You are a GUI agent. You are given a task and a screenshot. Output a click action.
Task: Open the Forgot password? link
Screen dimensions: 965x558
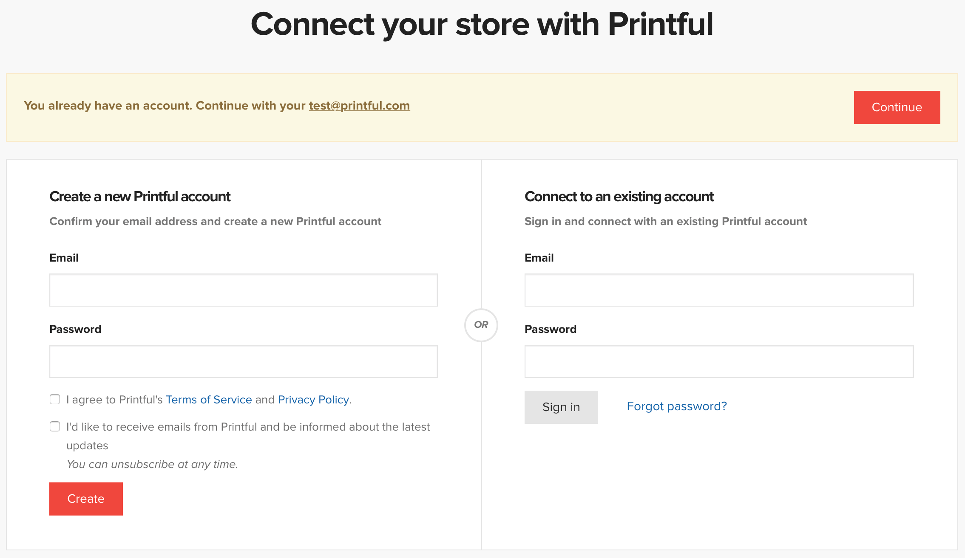point(677,406)
